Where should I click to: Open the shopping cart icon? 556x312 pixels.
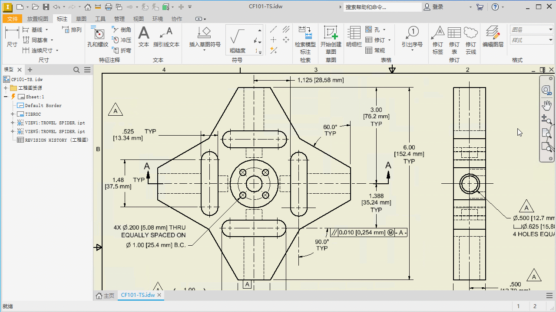480,7
